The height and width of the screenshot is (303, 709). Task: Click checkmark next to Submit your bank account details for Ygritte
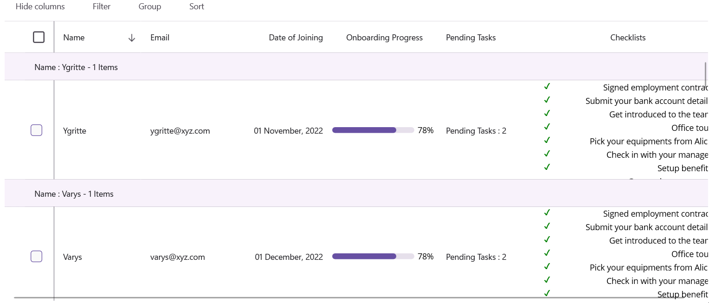tap(547, 100)
